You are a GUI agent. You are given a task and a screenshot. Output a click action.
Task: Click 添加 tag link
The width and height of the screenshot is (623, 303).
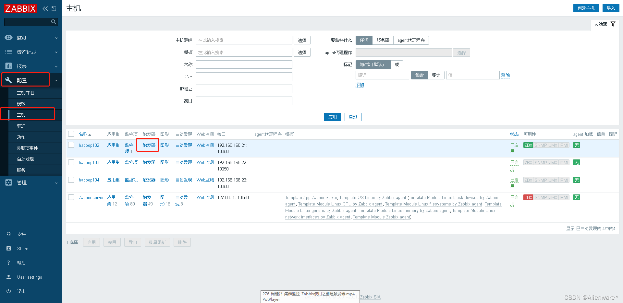point(360,85)
